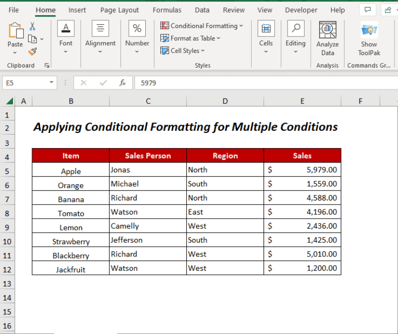This screenshot has width=398, height=334.
Task: Expand the Number group arrow
Action: point(137,51)
